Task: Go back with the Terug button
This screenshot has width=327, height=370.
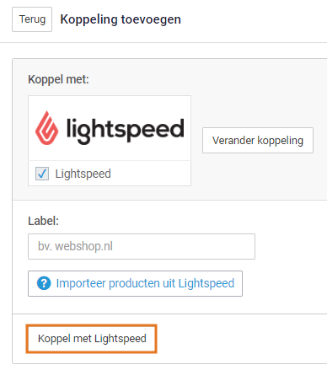Action: pyautogui.click(x=32, y=19)
